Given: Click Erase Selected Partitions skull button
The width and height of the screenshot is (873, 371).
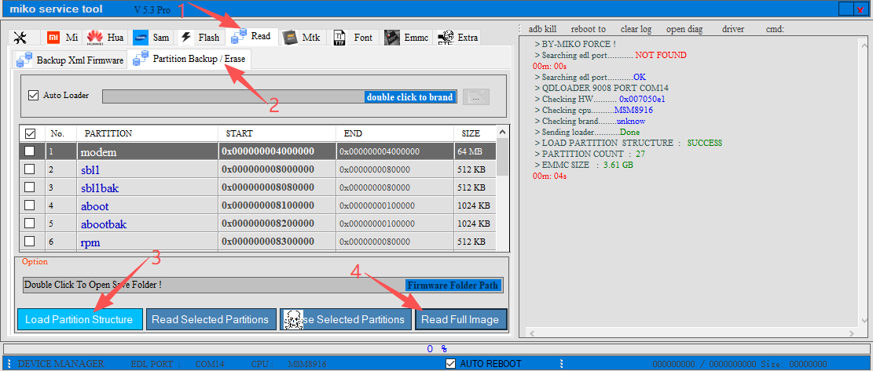Looking at the screenshot, I should coord(345,319).
